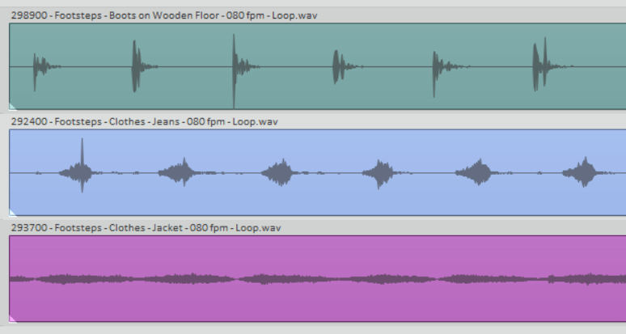This screenshot has width=626, height=334.
Task: Click the third rustle burst in Jeans clip
Action: pos(277,172)
